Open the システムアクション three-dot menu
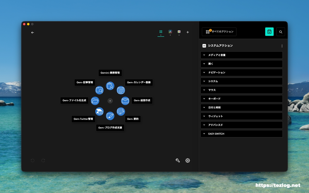 282,46
